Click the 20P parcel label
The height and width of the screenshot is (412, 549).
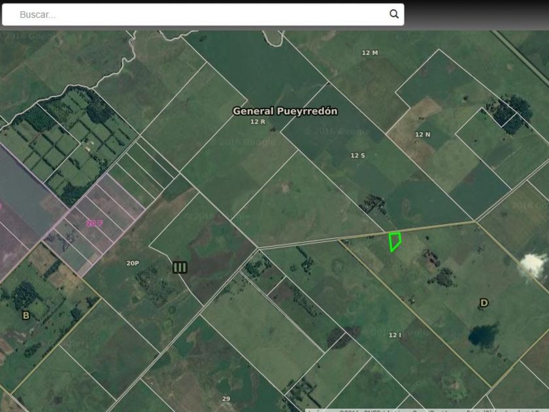tap(132, 263)
